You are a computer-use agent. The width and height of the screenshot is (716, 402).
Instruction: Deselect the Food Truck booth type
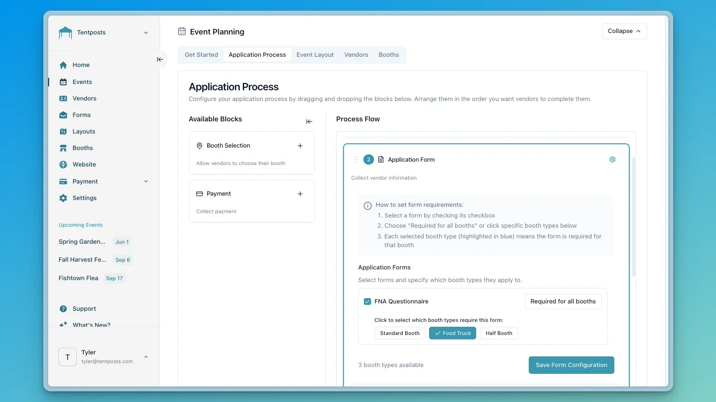(x=452, y=333)
